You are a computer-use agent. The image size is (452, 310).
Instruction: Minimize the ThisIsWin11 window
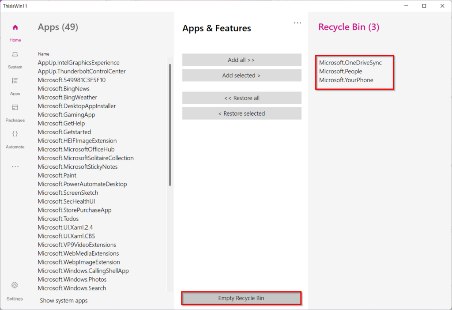(406, 6)
